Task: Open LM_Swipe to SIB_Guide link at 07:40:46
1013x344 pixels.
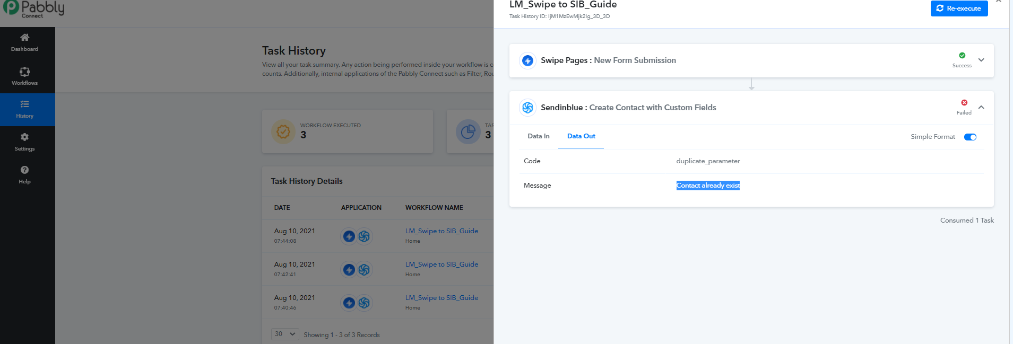Action: click(x=441, y=298)
